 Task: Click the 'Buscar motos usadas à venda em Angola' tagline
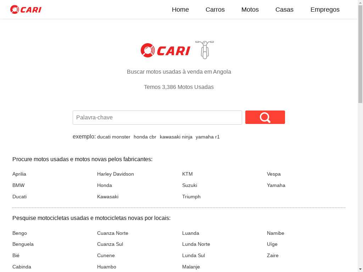(179, 72)
